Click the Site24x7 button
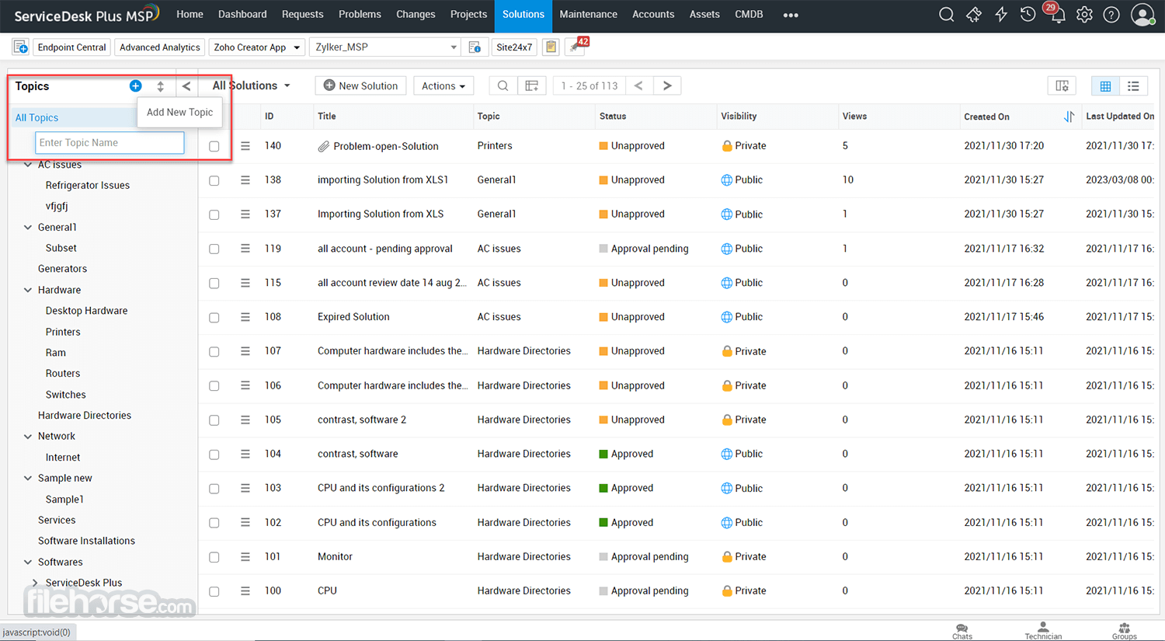 pyautogui.click(x=514, y=47)
